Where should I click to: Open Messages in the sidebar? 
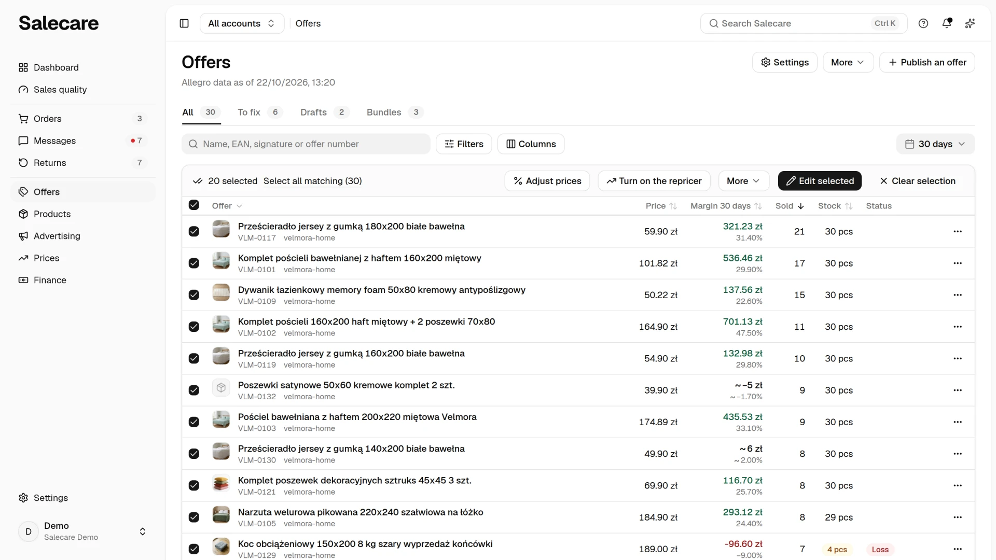click(x=83, y=141)
